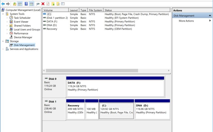Click the blue Back arrow in toolbar
Viewport: 213px width, 132px height.
point(3,4)
